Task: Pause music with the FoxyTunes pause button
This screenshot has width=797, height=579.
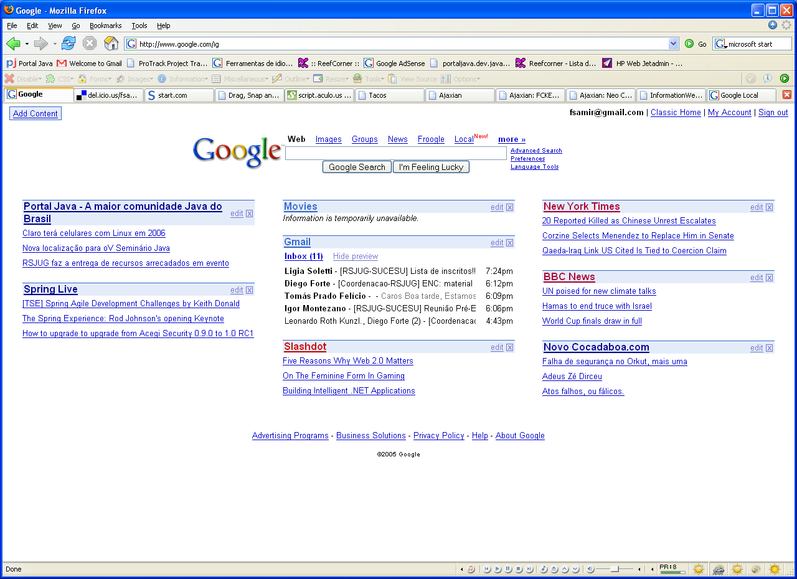Action: tap(509, 569)
